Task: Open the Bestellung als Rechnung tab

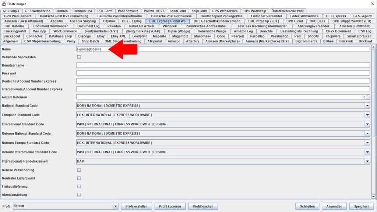Action: coord(299,31)
